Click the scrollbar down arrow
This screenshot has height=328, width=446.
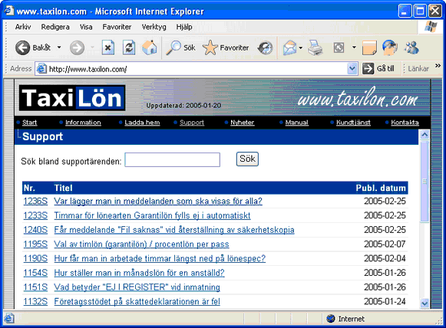point(425,303)
